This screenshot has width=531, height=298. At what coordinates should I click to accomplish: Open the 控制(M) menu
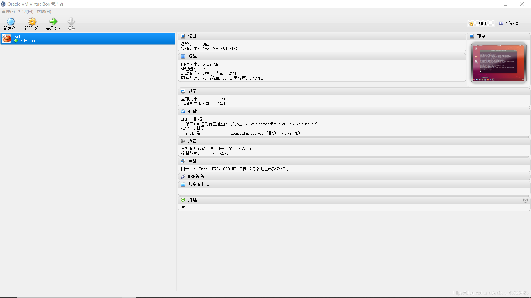pos(26,11)
